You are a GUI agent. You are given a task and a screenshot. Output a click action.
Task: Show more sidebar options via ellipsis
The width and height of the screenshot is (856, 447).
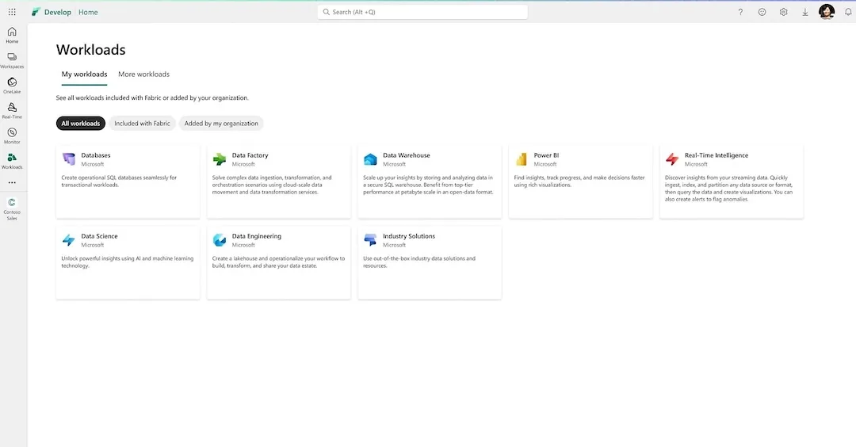click(x=12, y=183)
